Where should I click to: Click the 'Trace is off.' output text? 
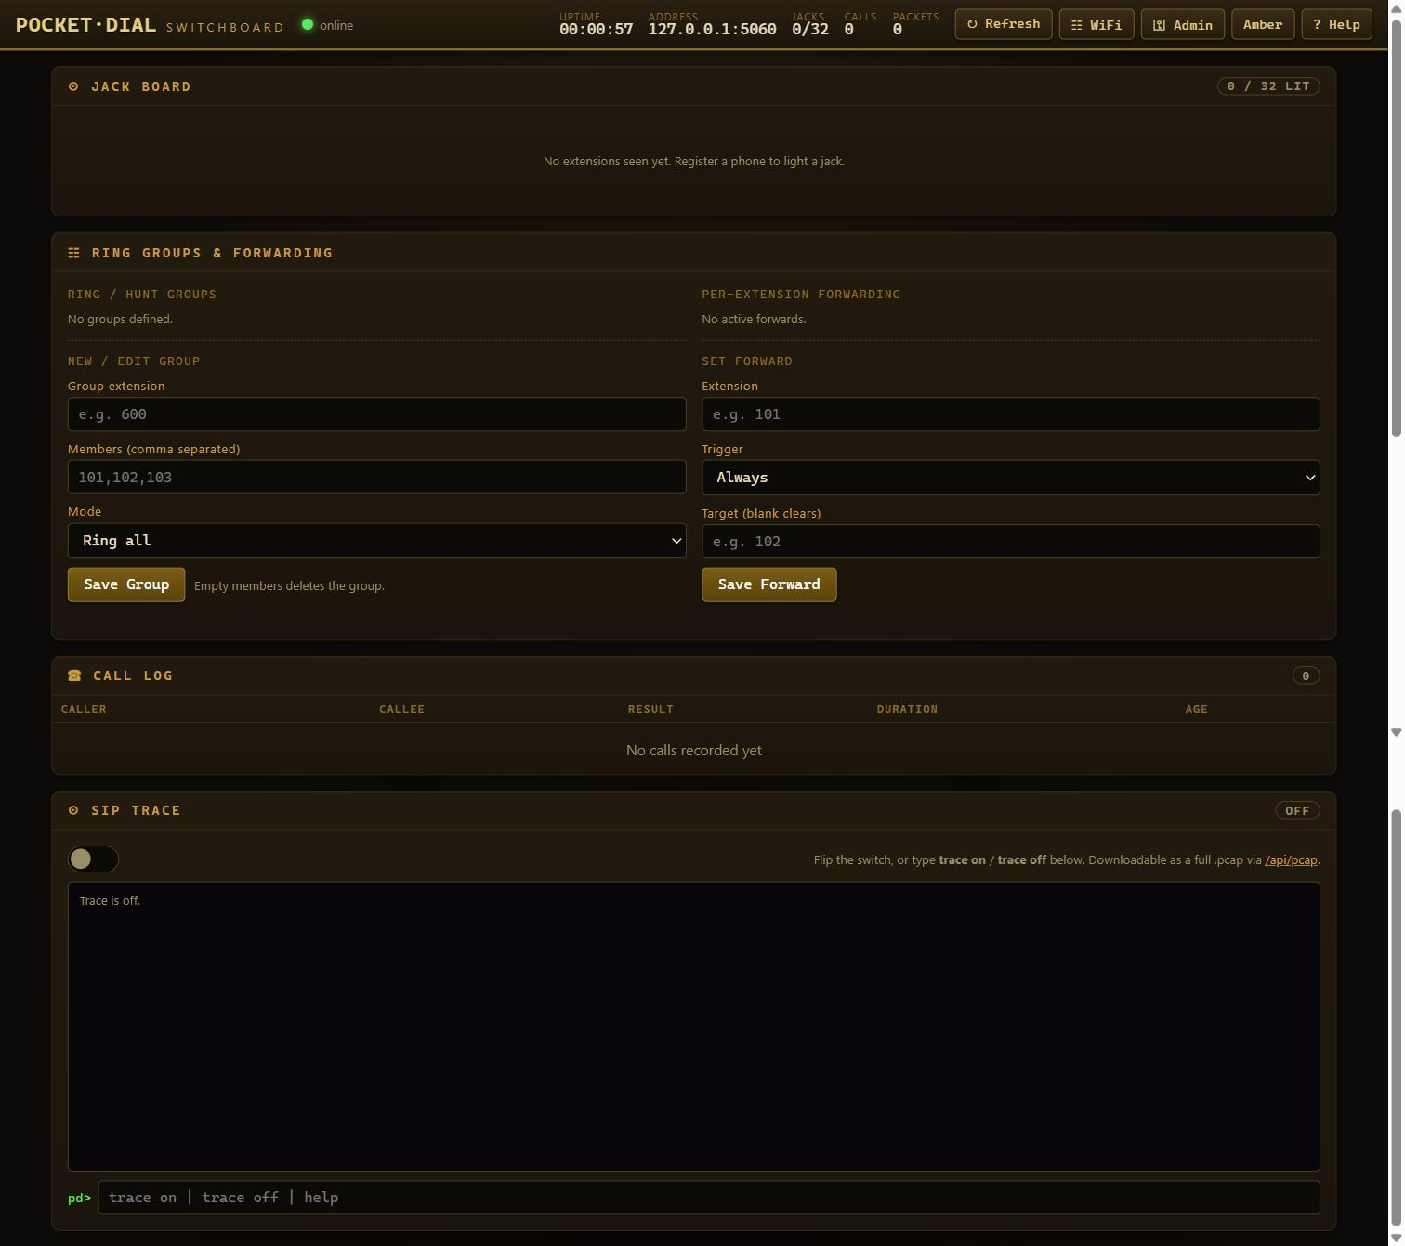(110, 901)
